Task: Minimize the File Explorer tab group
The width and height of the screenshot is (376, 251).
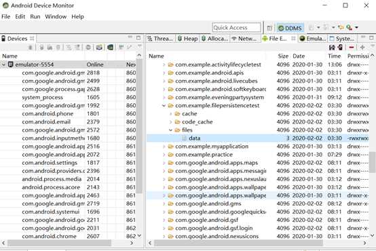Action: click(363, 37)
